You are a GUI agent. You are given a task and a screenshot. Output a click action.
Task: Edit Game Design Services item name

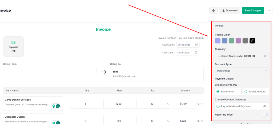(x=18, y=100)
